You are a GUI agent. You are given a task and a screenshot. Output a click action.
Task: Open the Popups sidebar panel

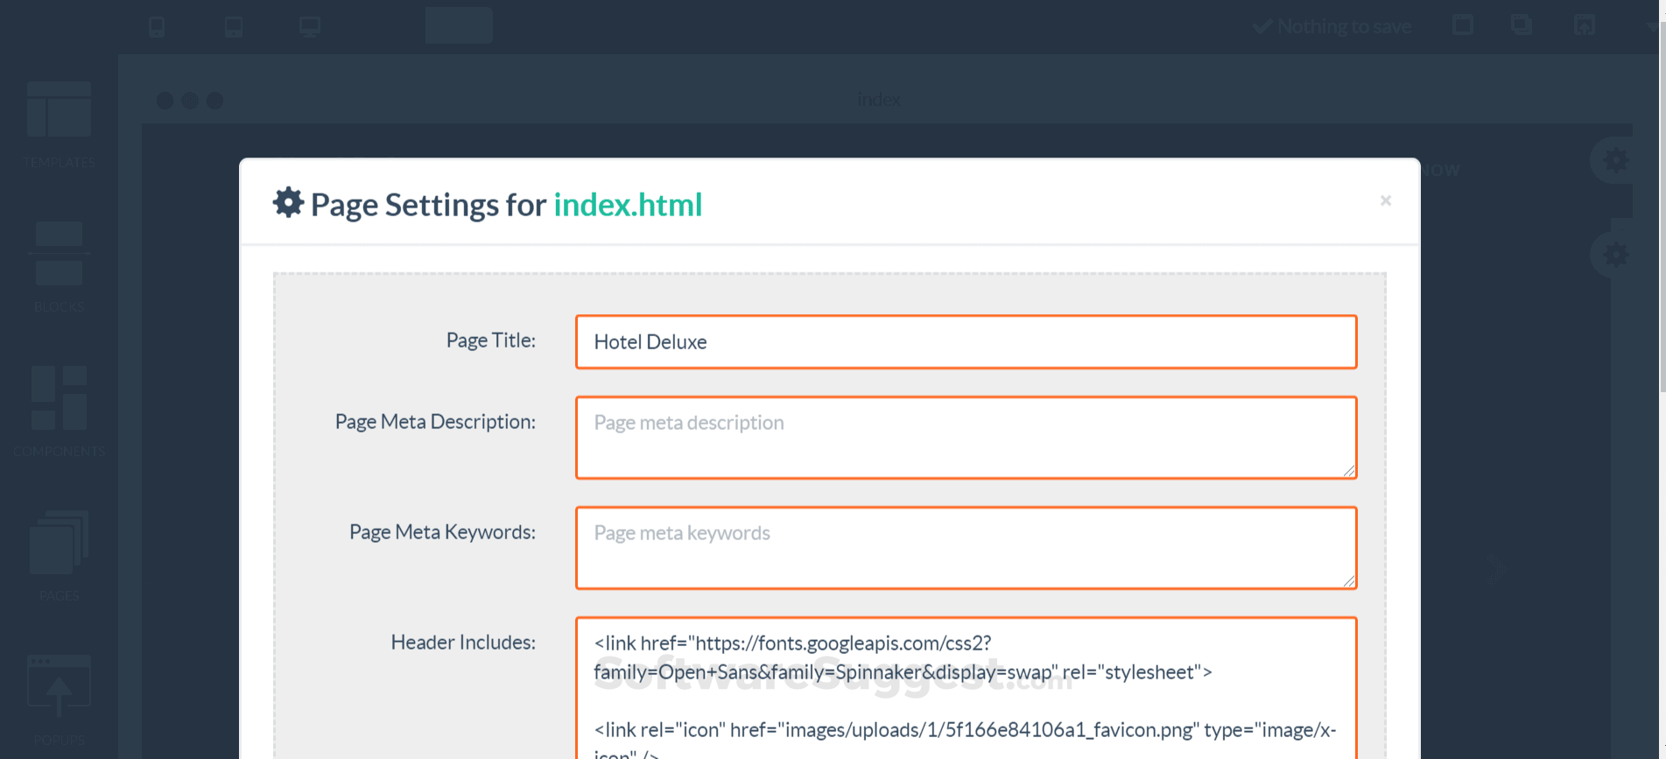59,698
